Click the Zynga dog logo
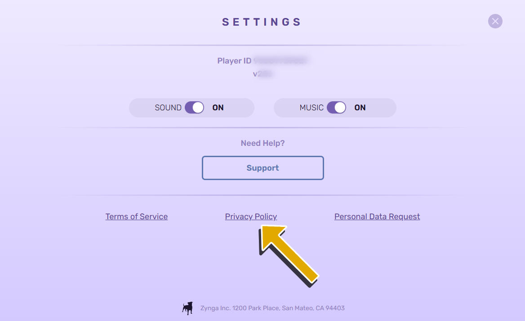The width and height of the screenshot is (525, 321). pos(187,308)
